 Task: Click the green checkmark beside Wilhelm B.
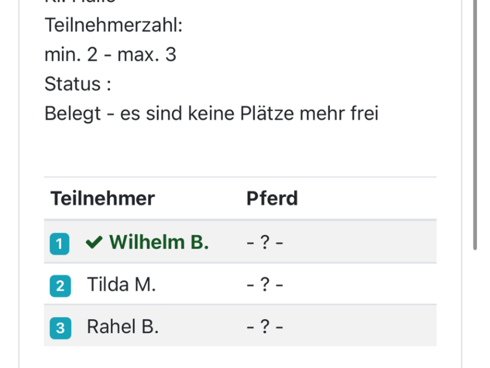coord(94,243)
